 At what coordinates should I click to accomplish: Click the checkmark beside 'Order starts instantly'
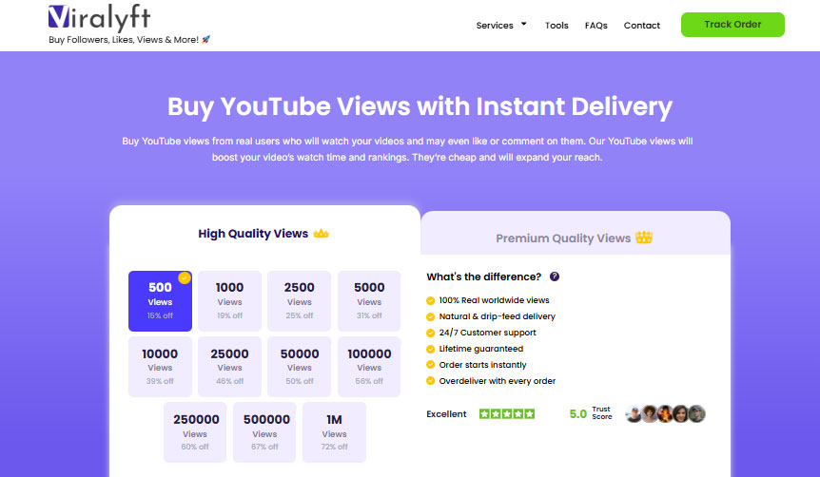tap(430, 365)
